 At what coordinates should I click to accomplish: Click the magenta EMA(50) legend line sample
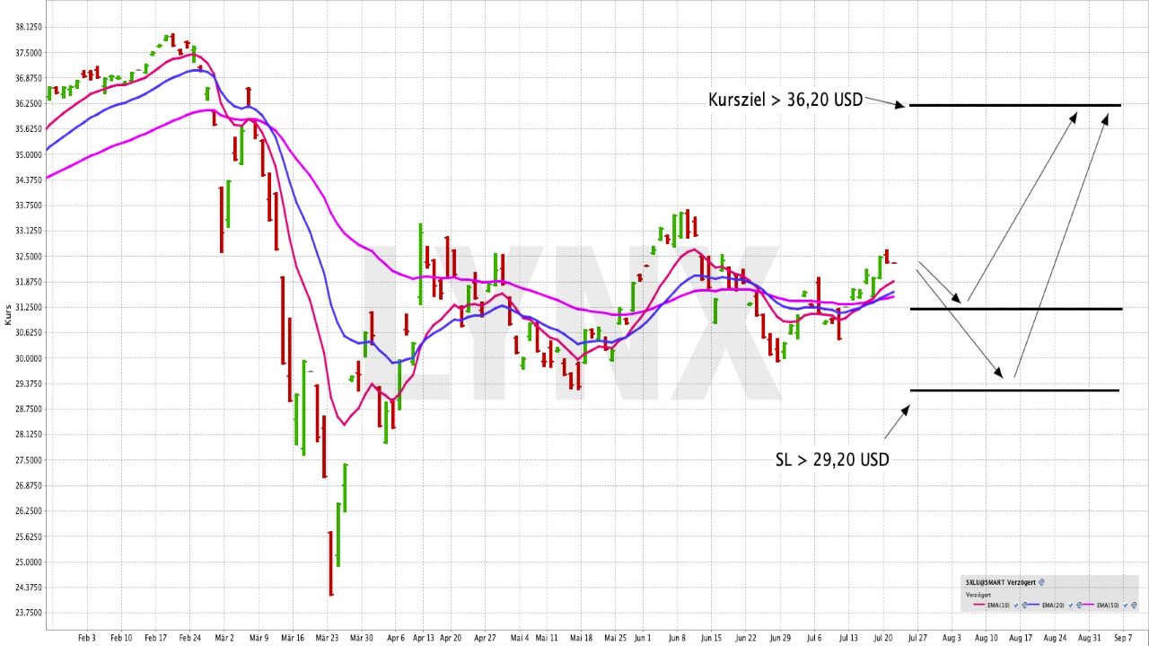pyautogui.click(x=1089, y=605)
